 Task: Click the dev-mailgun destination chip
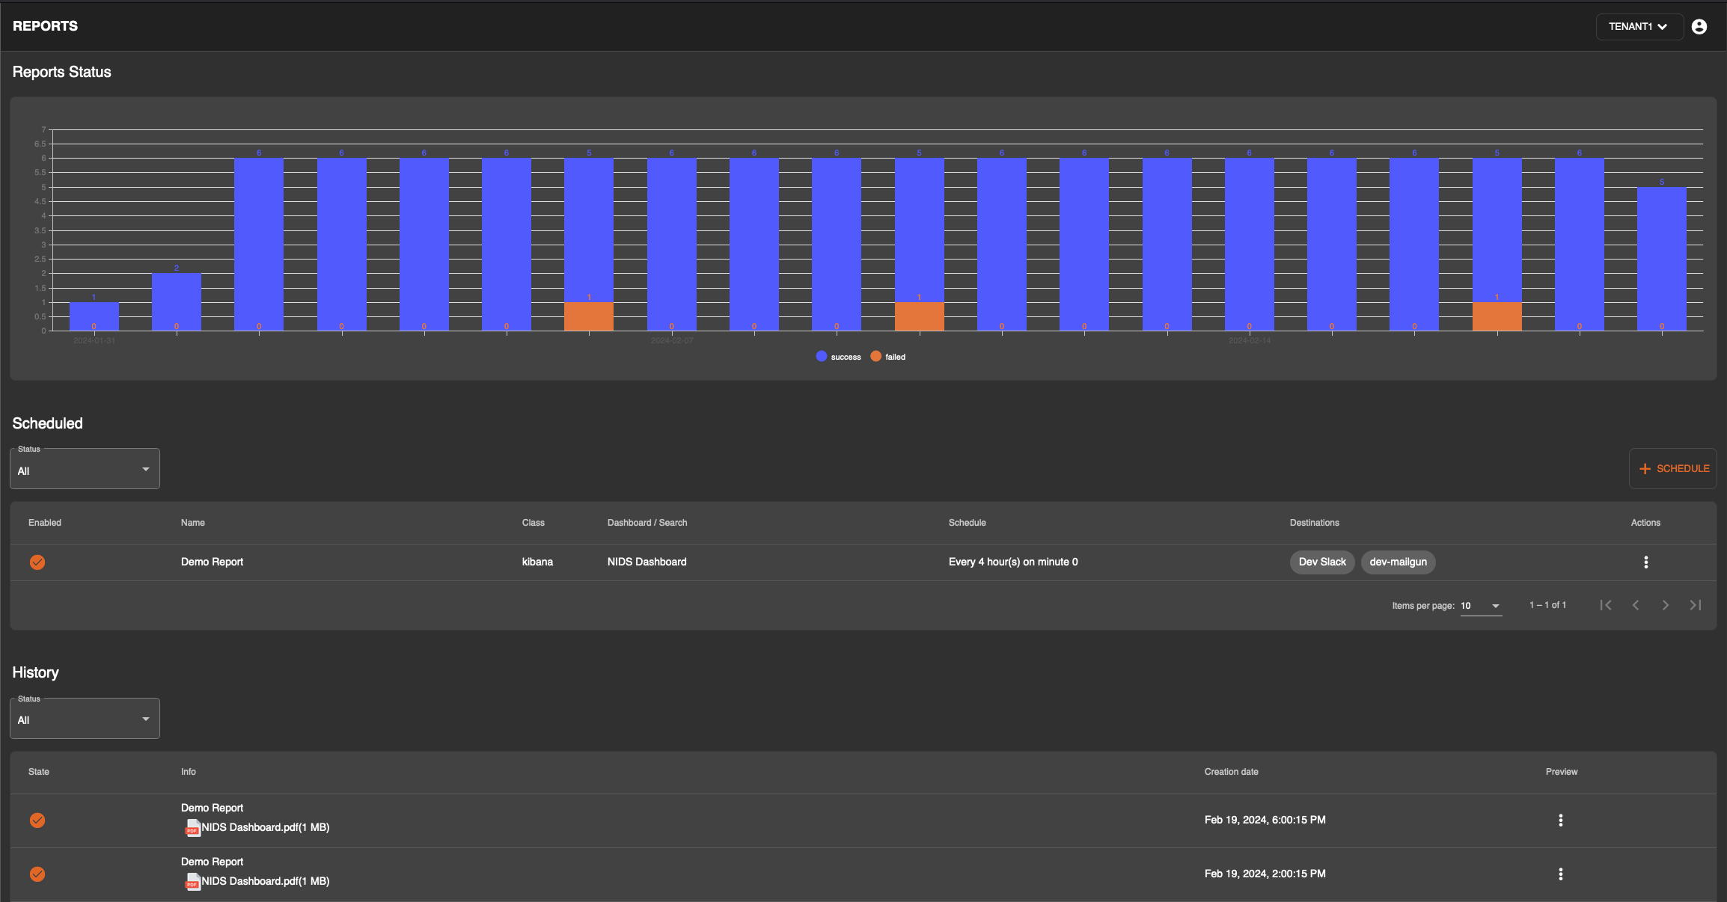click(1398, 562)
